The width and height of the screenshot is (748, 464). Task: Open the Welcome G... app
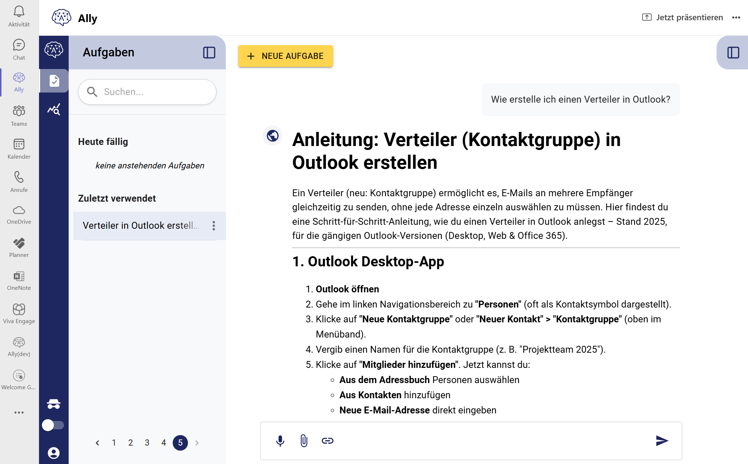[x=19, y=380]
